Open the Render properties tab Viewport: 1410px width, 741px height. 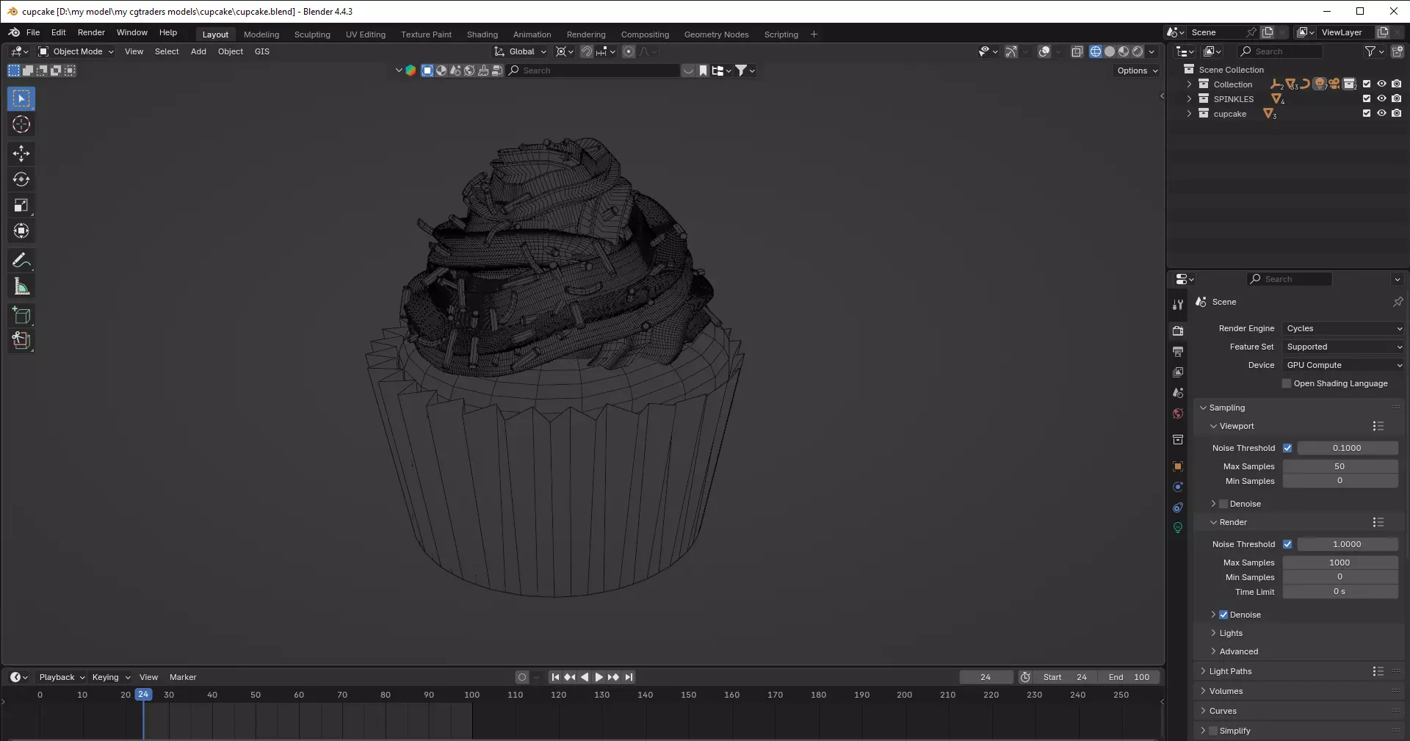click(x=1178, y=331)
